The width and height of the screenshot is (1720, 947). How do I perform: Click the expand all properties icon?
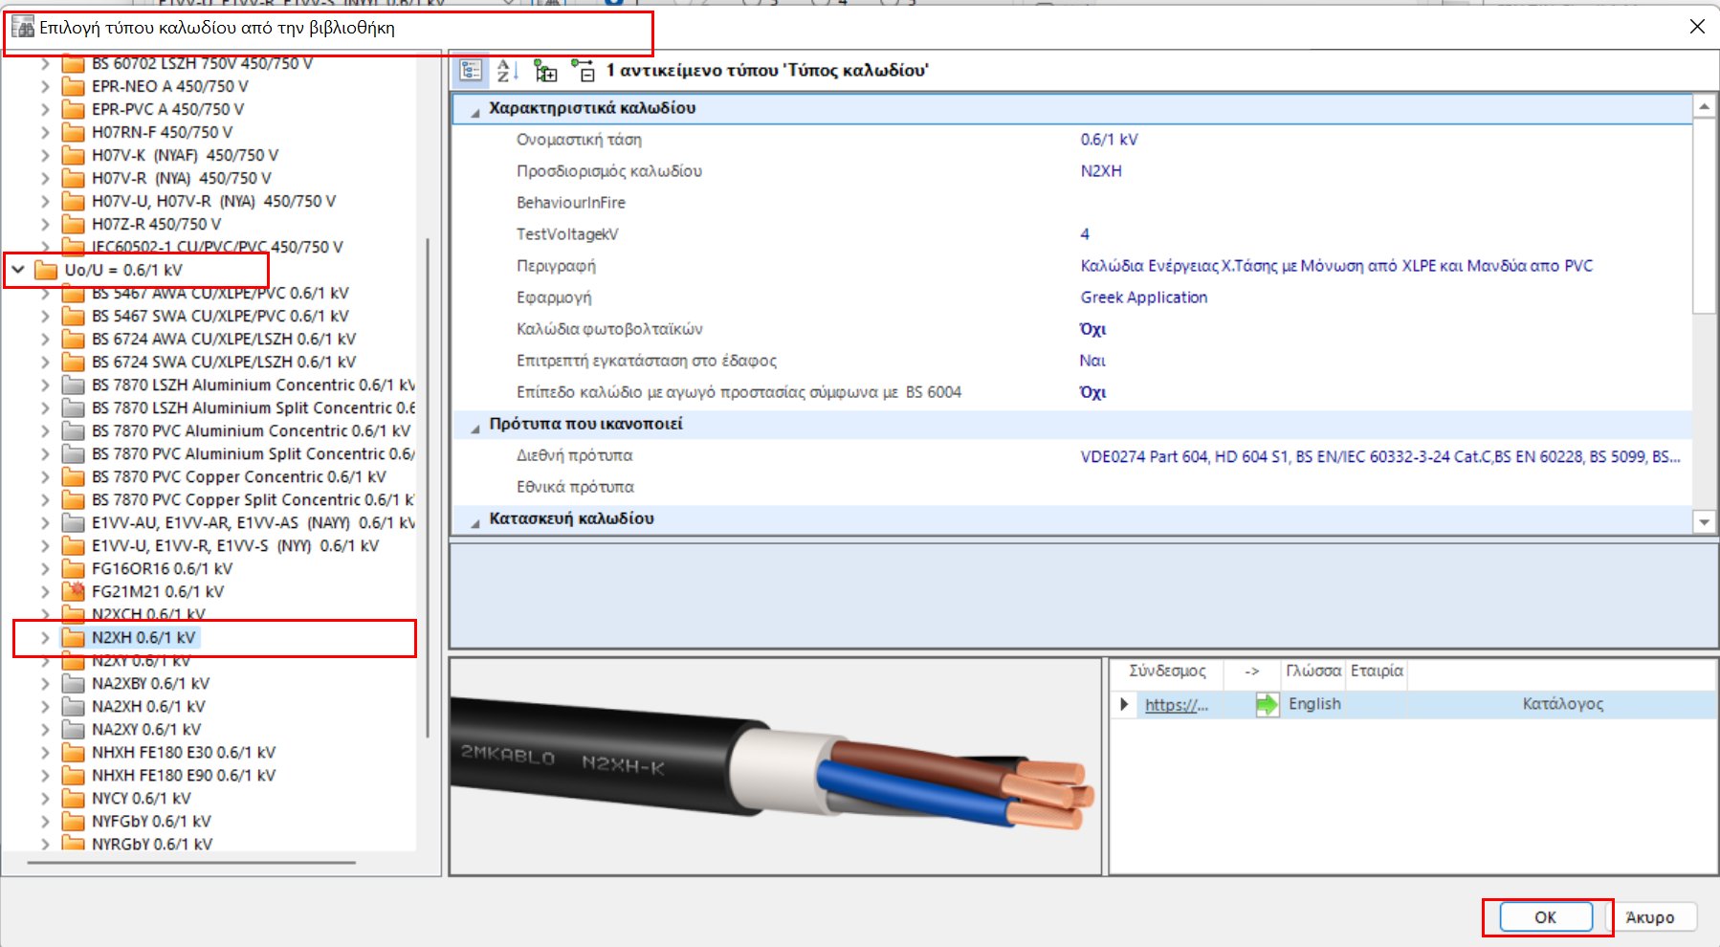[546, 69]
